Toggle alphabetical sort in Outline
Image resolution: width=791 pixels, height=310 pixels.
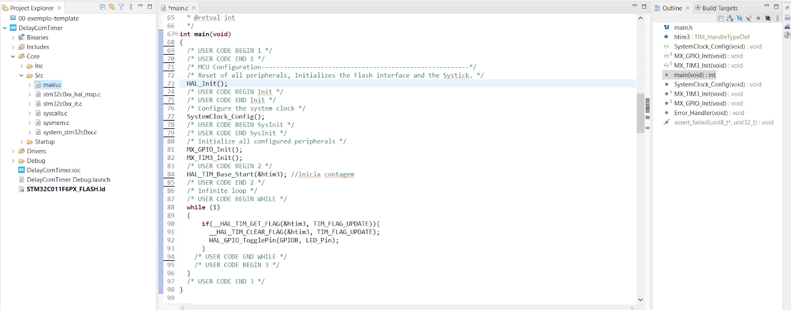tap(730, 18)
